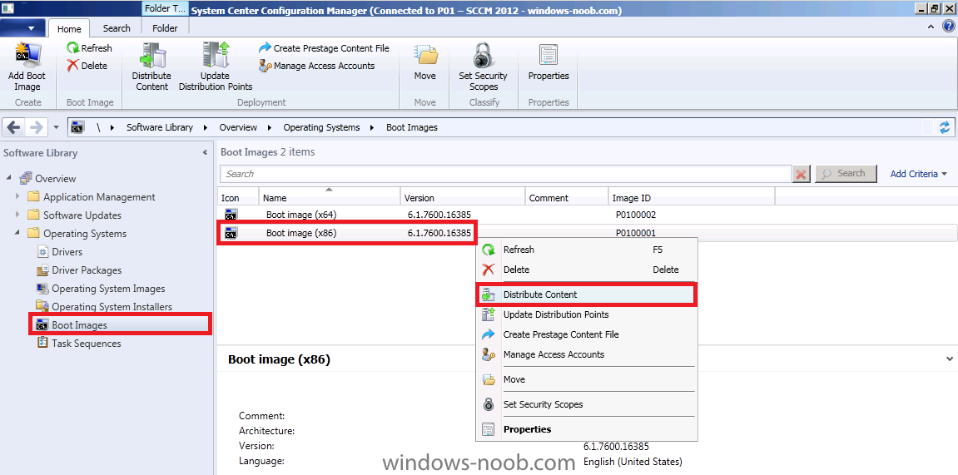Click the refresh icon beside address bar

tap(945, 127)
